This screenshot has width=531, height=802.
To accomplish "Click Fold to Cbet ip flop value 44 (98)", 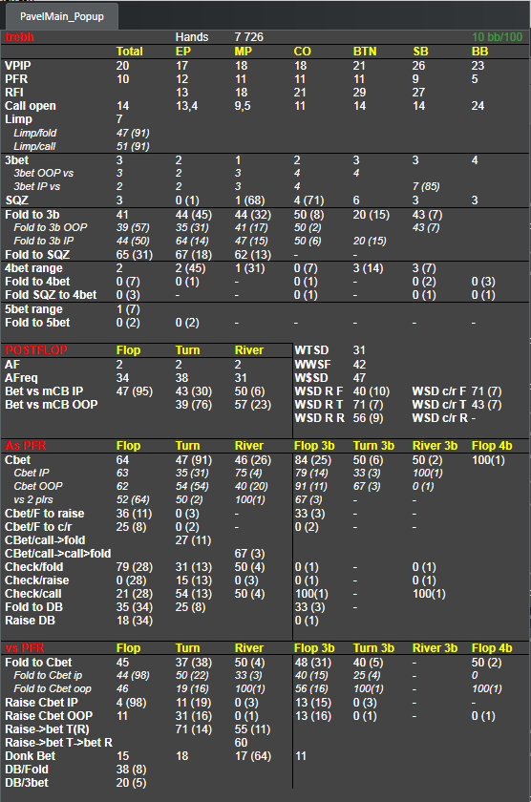I will [133, 676].
